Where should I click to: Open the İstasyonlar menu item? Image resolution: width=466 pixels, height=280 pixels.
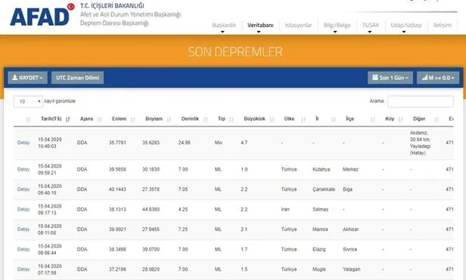298,26
